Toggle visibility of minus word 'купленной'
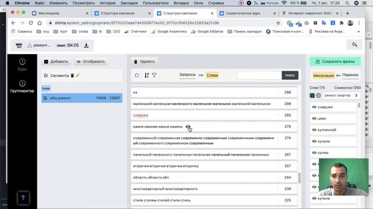Image resolution: width=373 pixels, height=209 pixels. pyautogui.click(x=314, y=130)
